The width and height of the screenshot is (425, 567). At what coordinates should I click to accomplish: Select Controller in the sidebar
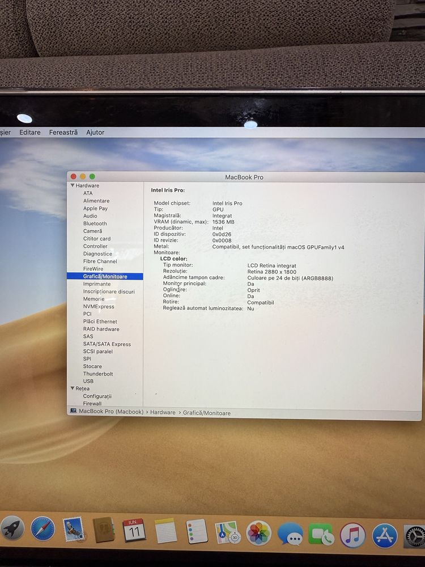[95, 246]
